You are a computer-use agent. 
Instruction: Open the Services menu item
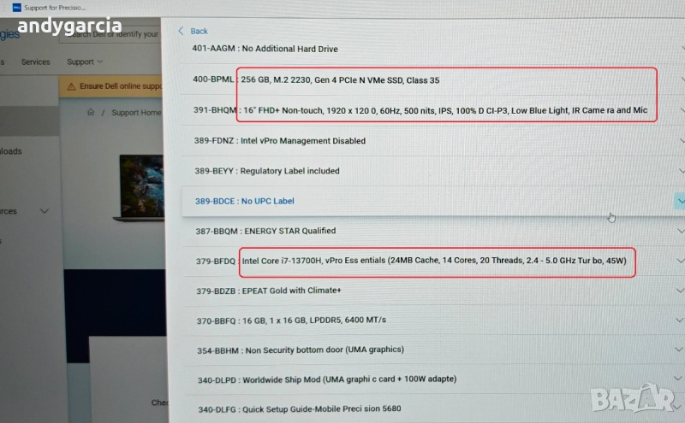[36, 62]
